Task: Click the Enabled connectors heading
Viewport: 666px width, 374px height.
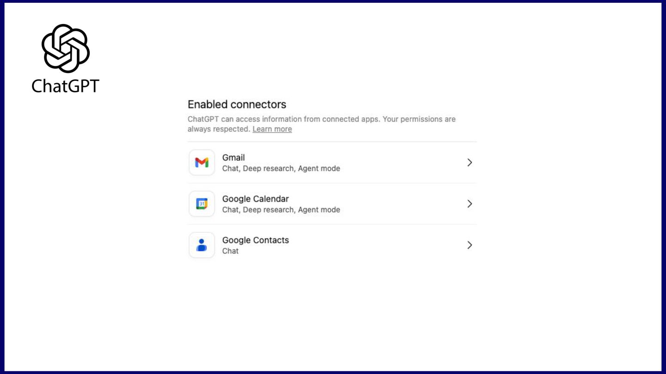Action: pos(237,104)
